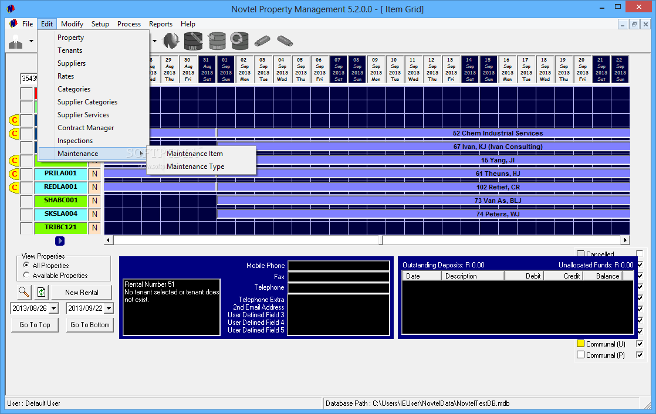Open the Edit menu
Image resolution: width=656 pixels, height=414 pixels.
click(47, 24)
